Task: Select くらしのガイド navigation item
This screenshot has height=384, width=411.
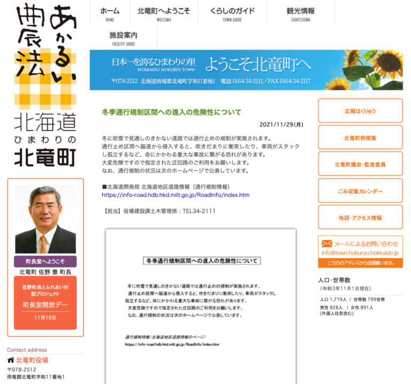Action: pos(232,14)
